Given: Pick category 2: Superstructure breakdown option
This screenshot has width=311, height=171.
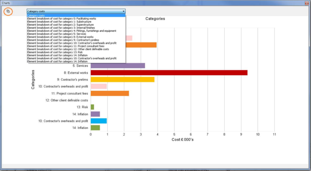Looking at the screenshot, I should (76, 25).
